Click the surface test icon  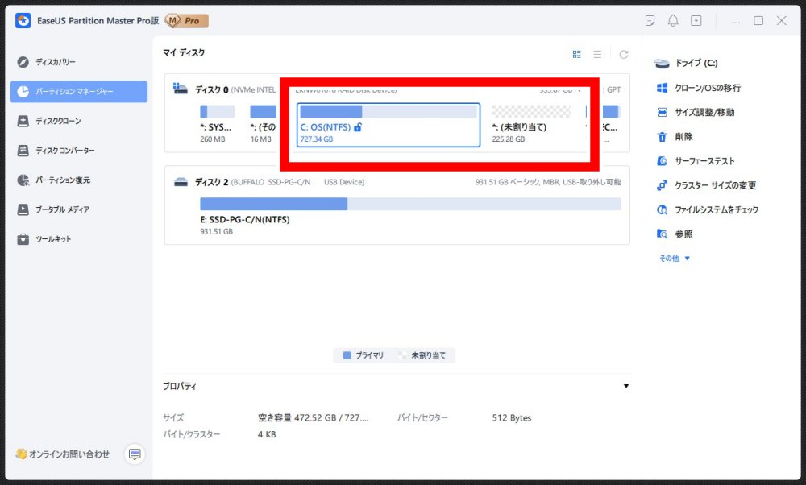(662, 161)
